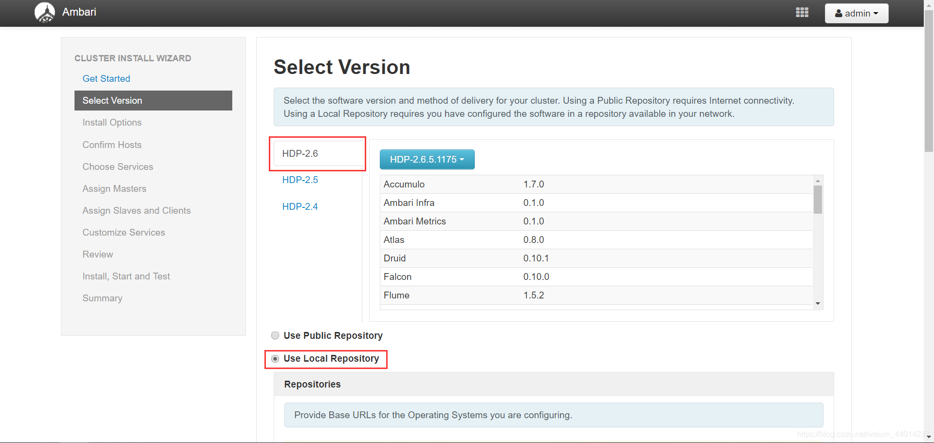The width and height of the screenshot is (934, 443).
Task: Select Use Local Repository radio button
Action: click(275, 359)
